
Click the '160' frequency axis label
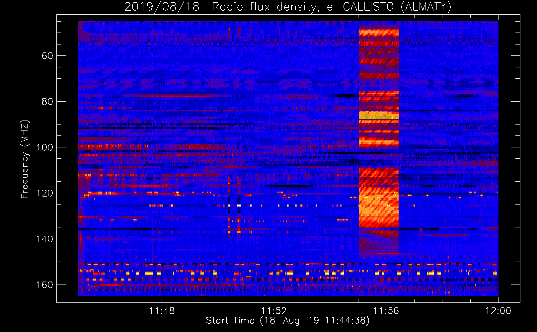click(44, 285)
